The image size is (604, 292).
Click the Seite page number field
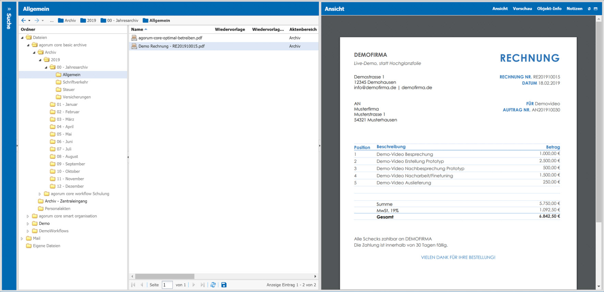point(167,285)
